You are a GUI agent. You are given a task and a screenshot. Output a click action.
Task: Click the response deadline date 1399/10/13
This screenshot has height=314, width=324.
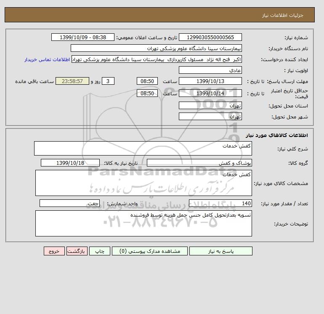[x=210, y=81]
